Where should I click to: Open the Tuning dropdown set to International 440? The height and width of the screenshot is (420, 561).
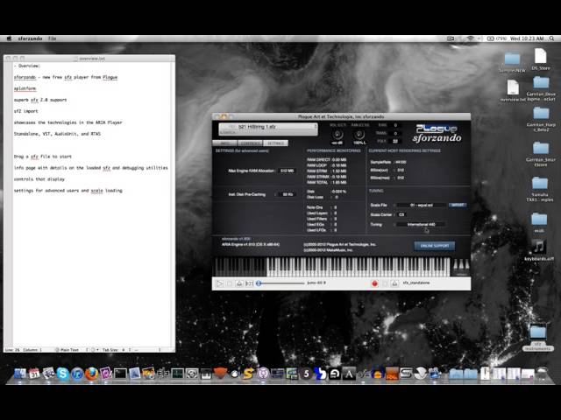pyautogui.click(x=422, y=224)
